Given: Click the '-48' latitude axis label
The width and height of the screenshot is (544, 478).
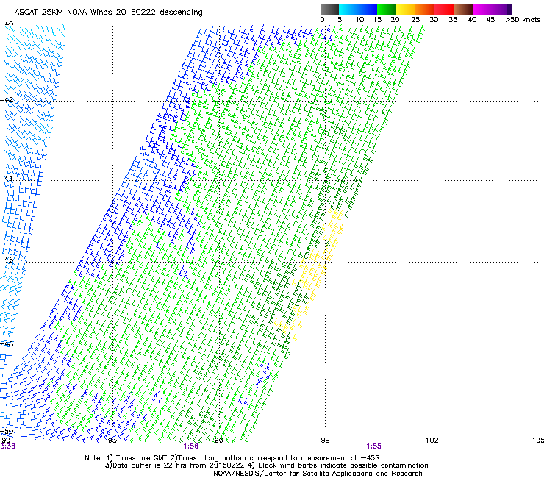Looking at the screenshot, I should point(7,344).
